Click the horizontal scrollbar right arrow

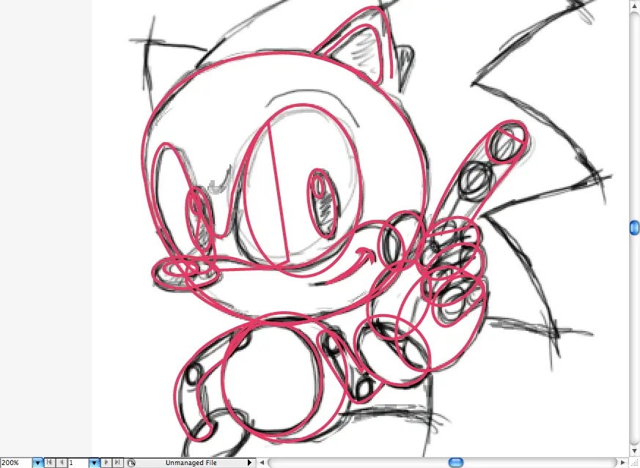pos(623,463)
